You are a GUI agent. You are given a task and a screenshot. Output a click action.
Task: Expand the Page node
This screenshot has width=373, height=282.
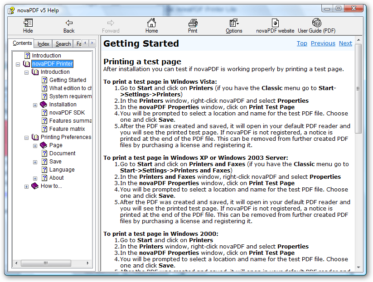[x=35, y=146]
